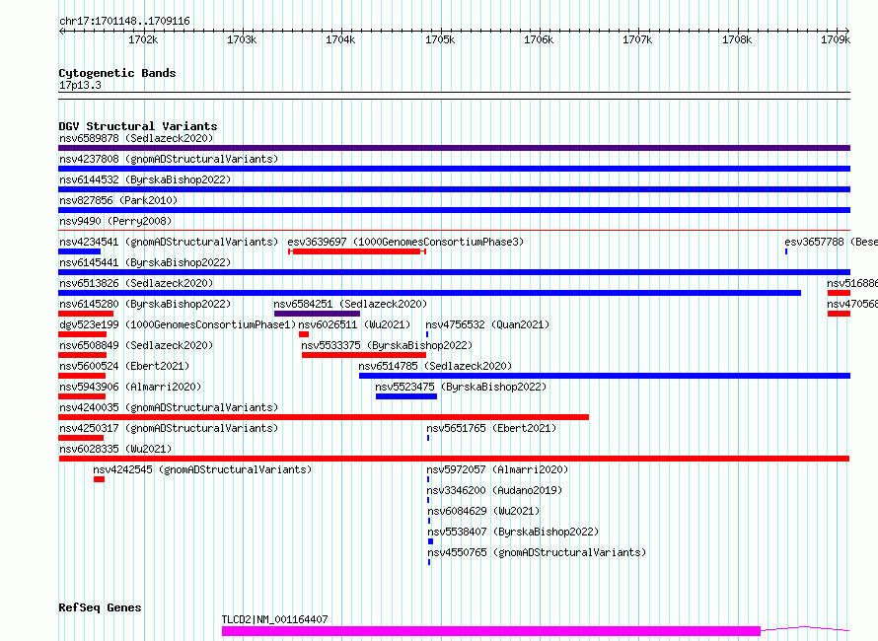Click nsv3346200 (Audano2019) label

coord(494,490)
